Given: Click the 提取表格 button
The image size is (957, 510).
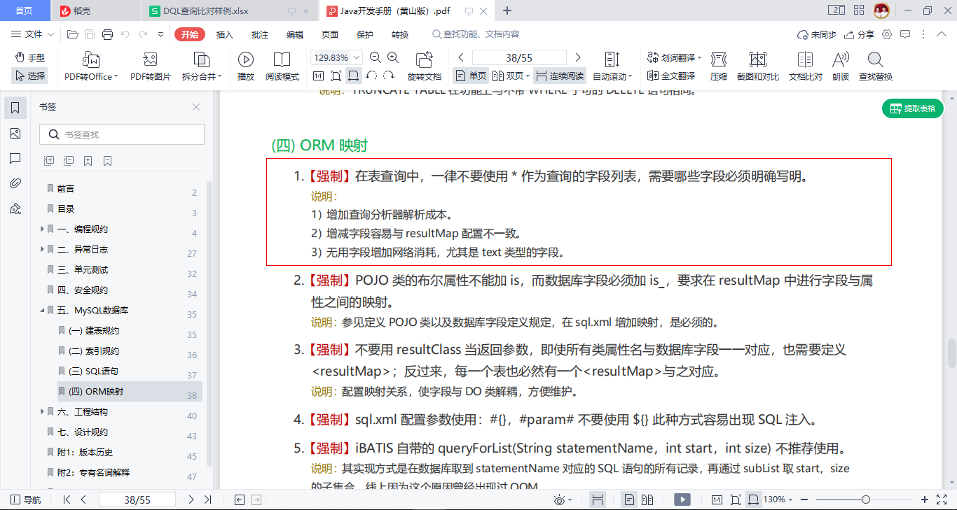Looking at the screenshot, I should click(912, 108).
